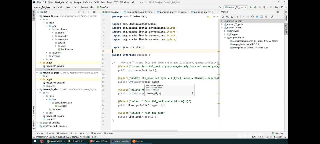Screen dimensions: 320x144
Task: Click Execute Maven Goal 'm' icon
Action: click(x=248, y=17)
